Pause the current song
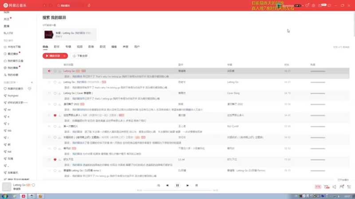The width and height of the screenshot is (355, 199). tap(177, 185)
